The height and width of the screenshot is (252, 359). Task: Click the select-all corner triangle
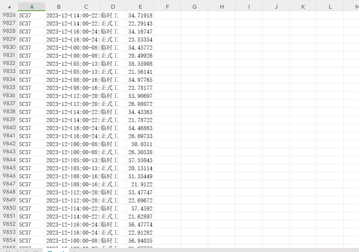9,7
